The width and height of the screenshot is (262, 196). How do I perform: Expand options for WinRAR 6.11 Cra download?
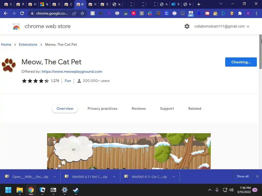174,177
